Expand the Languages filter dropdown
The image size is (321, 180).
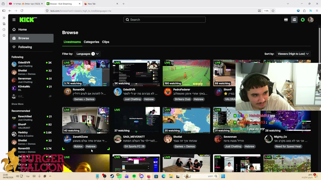point(88,54)
